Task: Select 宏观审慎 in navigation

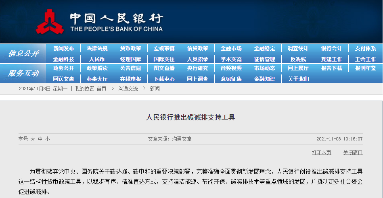Action: coord(164,48)
